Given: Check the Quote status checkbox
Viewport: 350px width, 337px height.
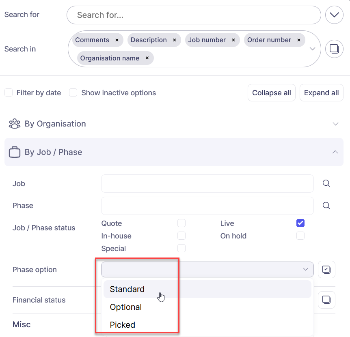Looking at the screenshot, I should click(181, 223).
